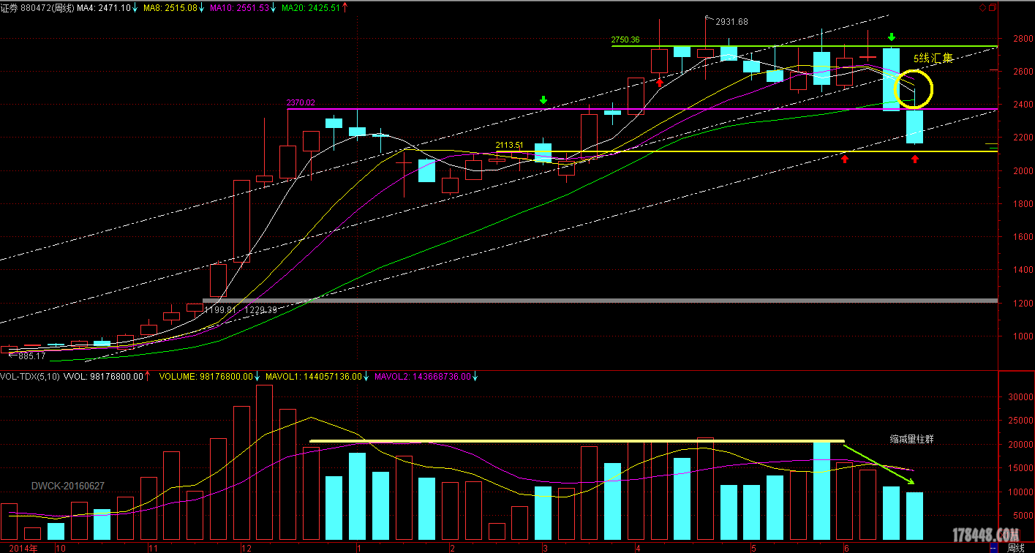Click the 2931.68 high price label

click(x=731, y=22)
